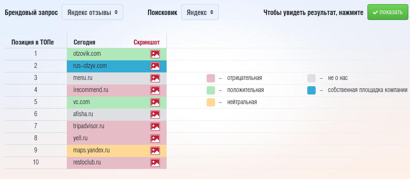The width and height of the screenshot is (410, 179).
Task: Select the otzovik.com cell
Action: [x=116, y=54]
